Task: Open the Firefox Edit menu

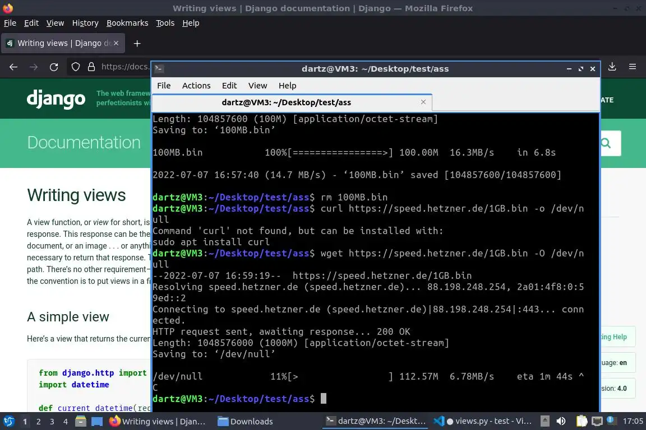Action: [31, 23]
